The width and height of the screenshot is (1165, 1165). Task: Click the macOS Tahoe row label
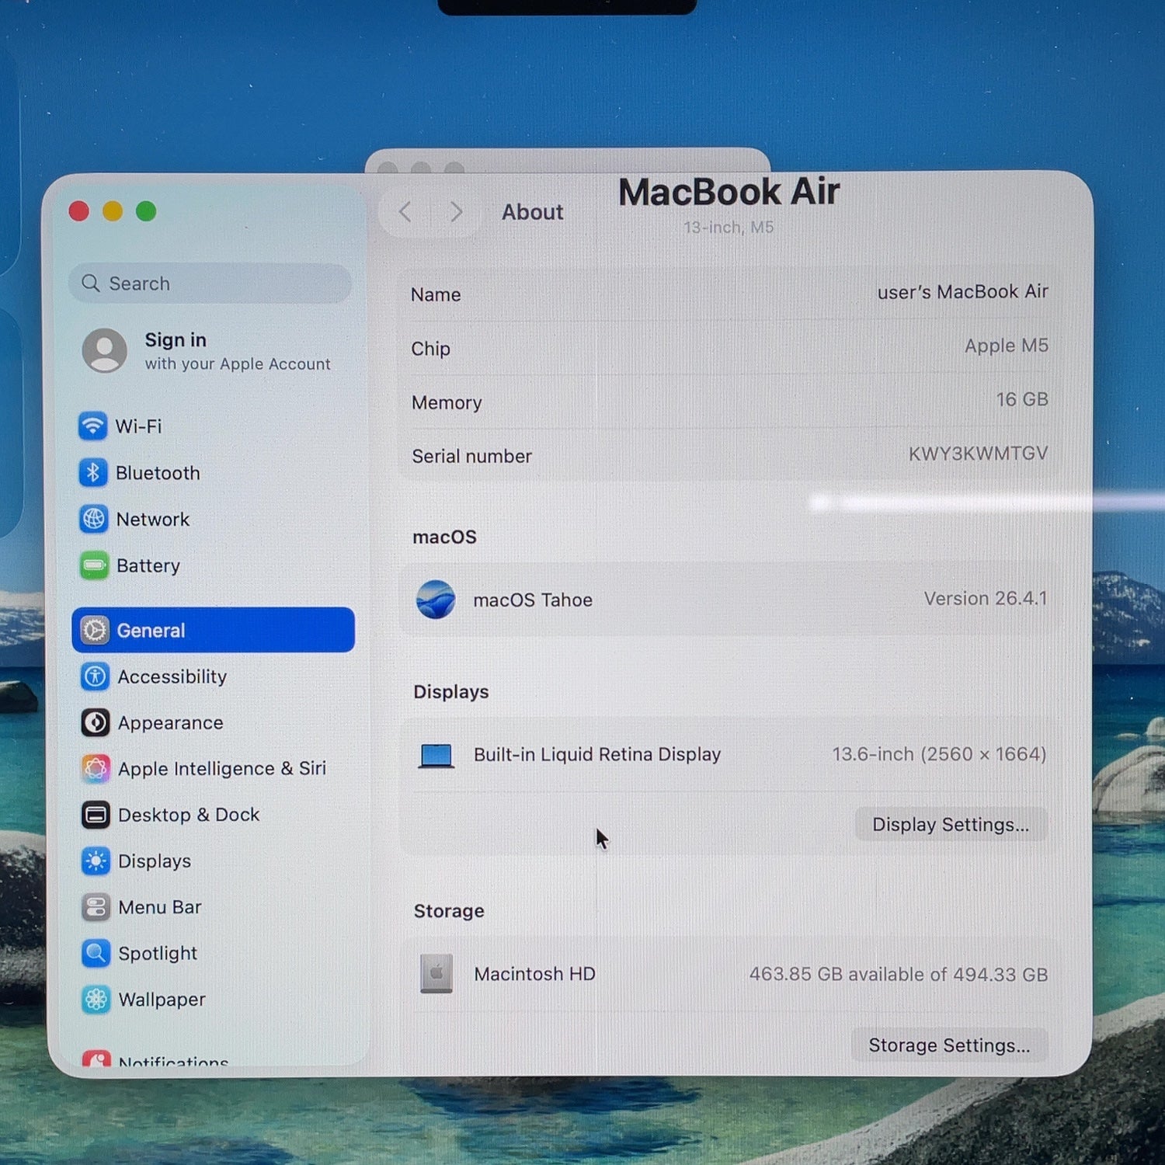point(533,600)
